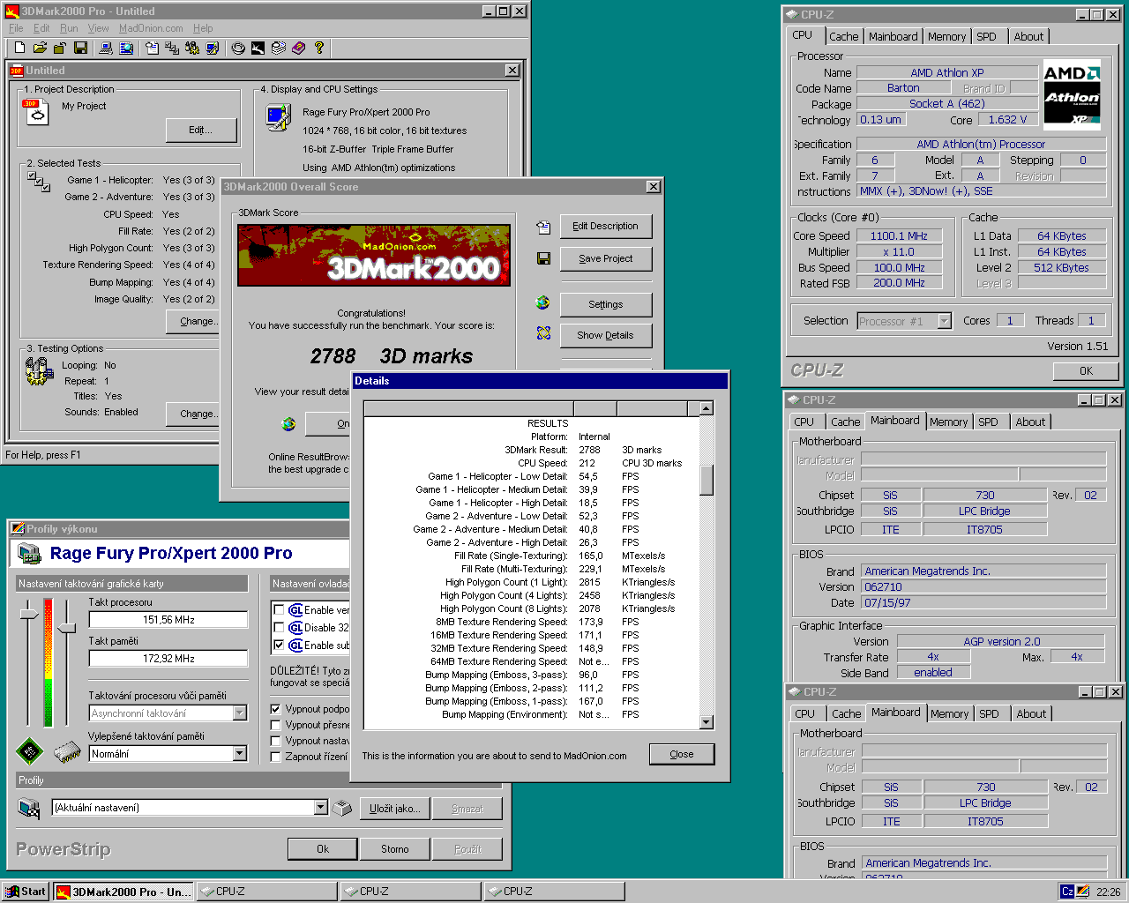Click the Close button in Details dialog
Image resolution: width=1129 pixels, height=903 pixels.
click(682, 754)
